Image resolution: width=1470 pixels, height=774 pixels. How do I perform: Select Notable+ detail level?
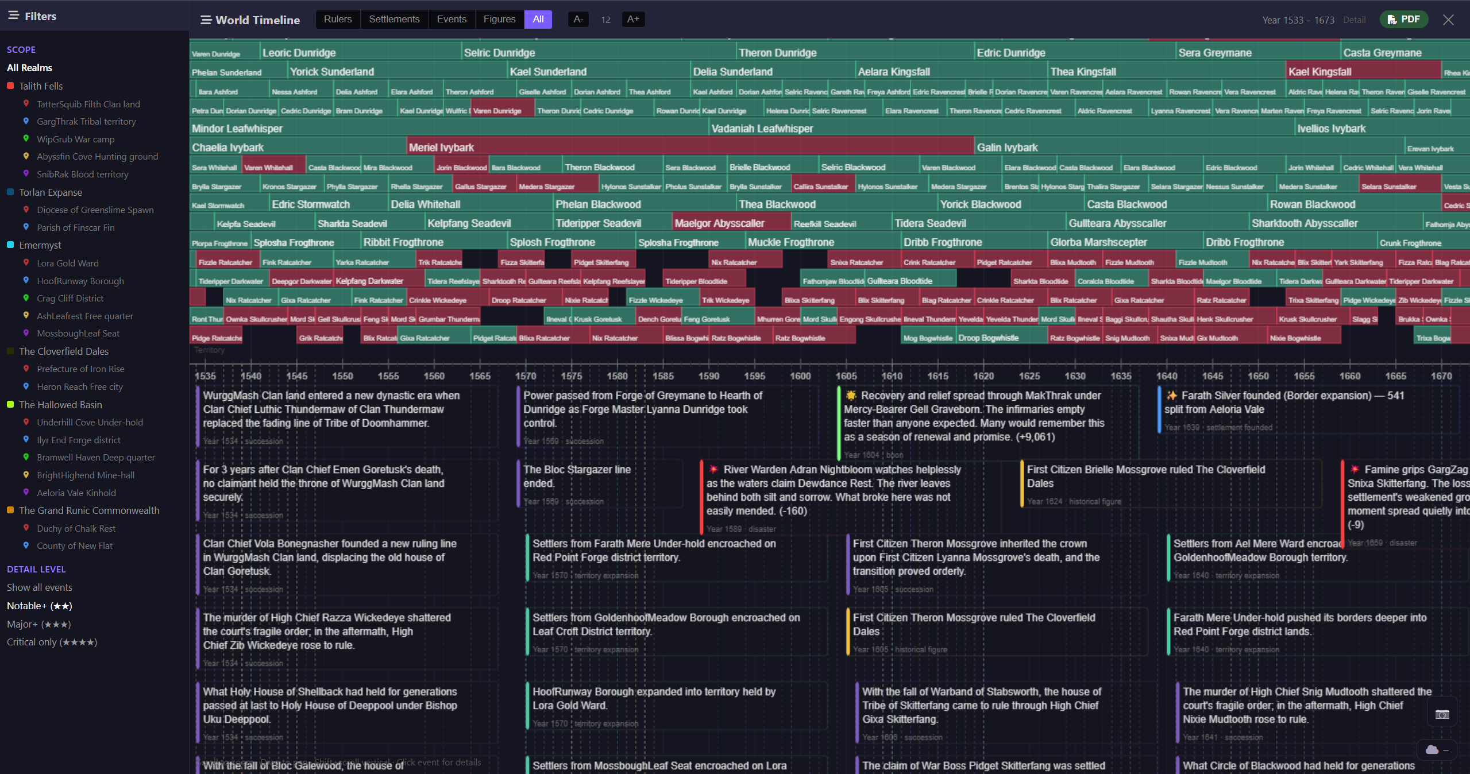tap(40, 606)
